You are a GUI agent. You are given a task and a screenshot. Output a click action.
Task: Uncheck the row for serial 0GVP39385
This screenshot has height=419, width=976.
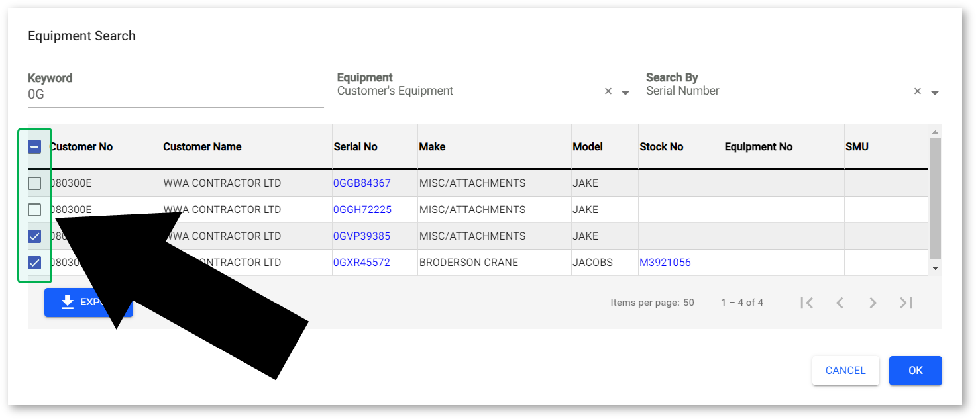click(34, 236)
